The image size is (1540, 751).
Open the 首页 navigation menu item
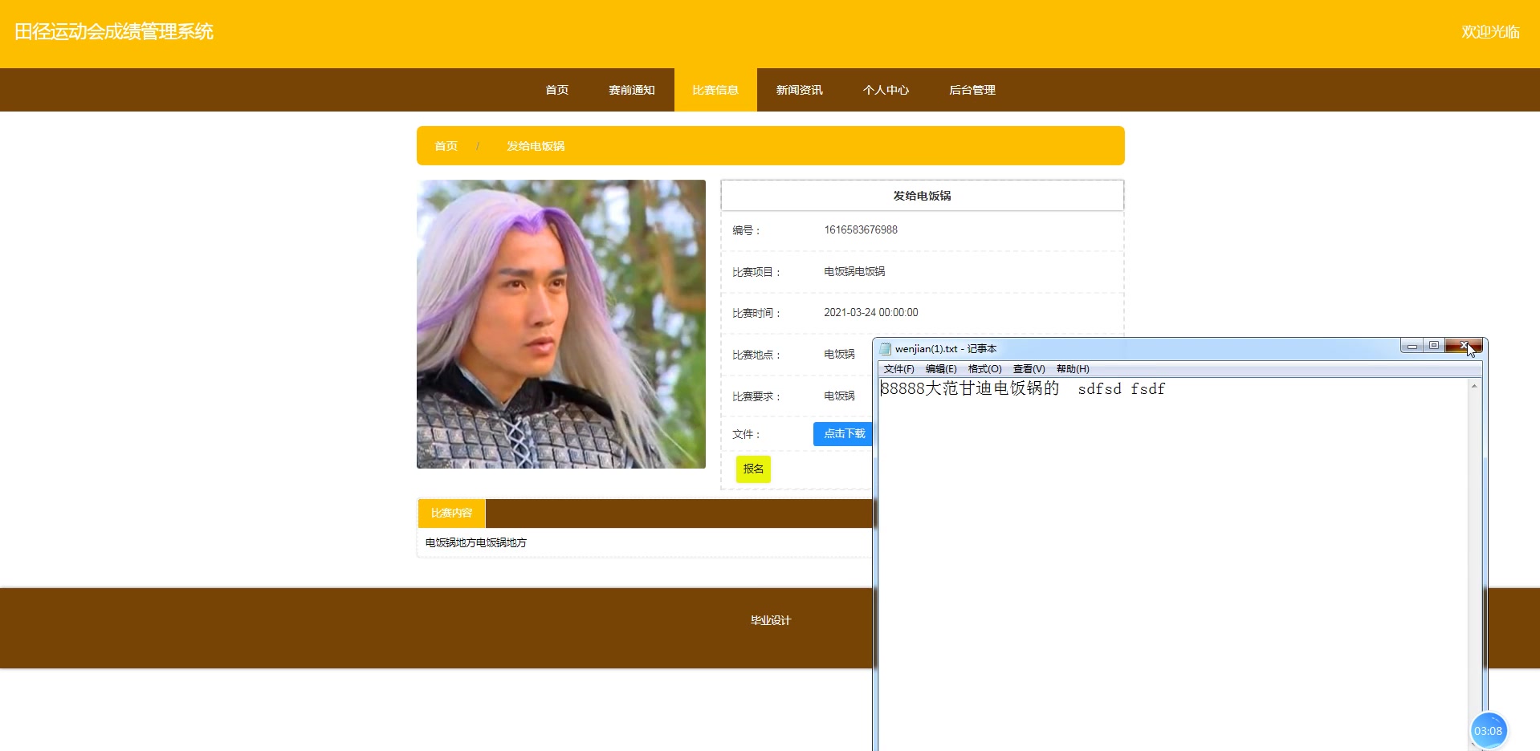point(556,90)
